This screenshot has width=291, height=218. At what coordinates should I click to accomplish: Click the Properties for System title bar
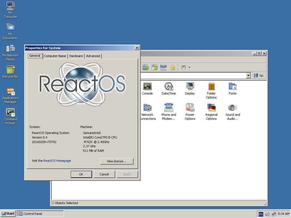tap(80, 48)
